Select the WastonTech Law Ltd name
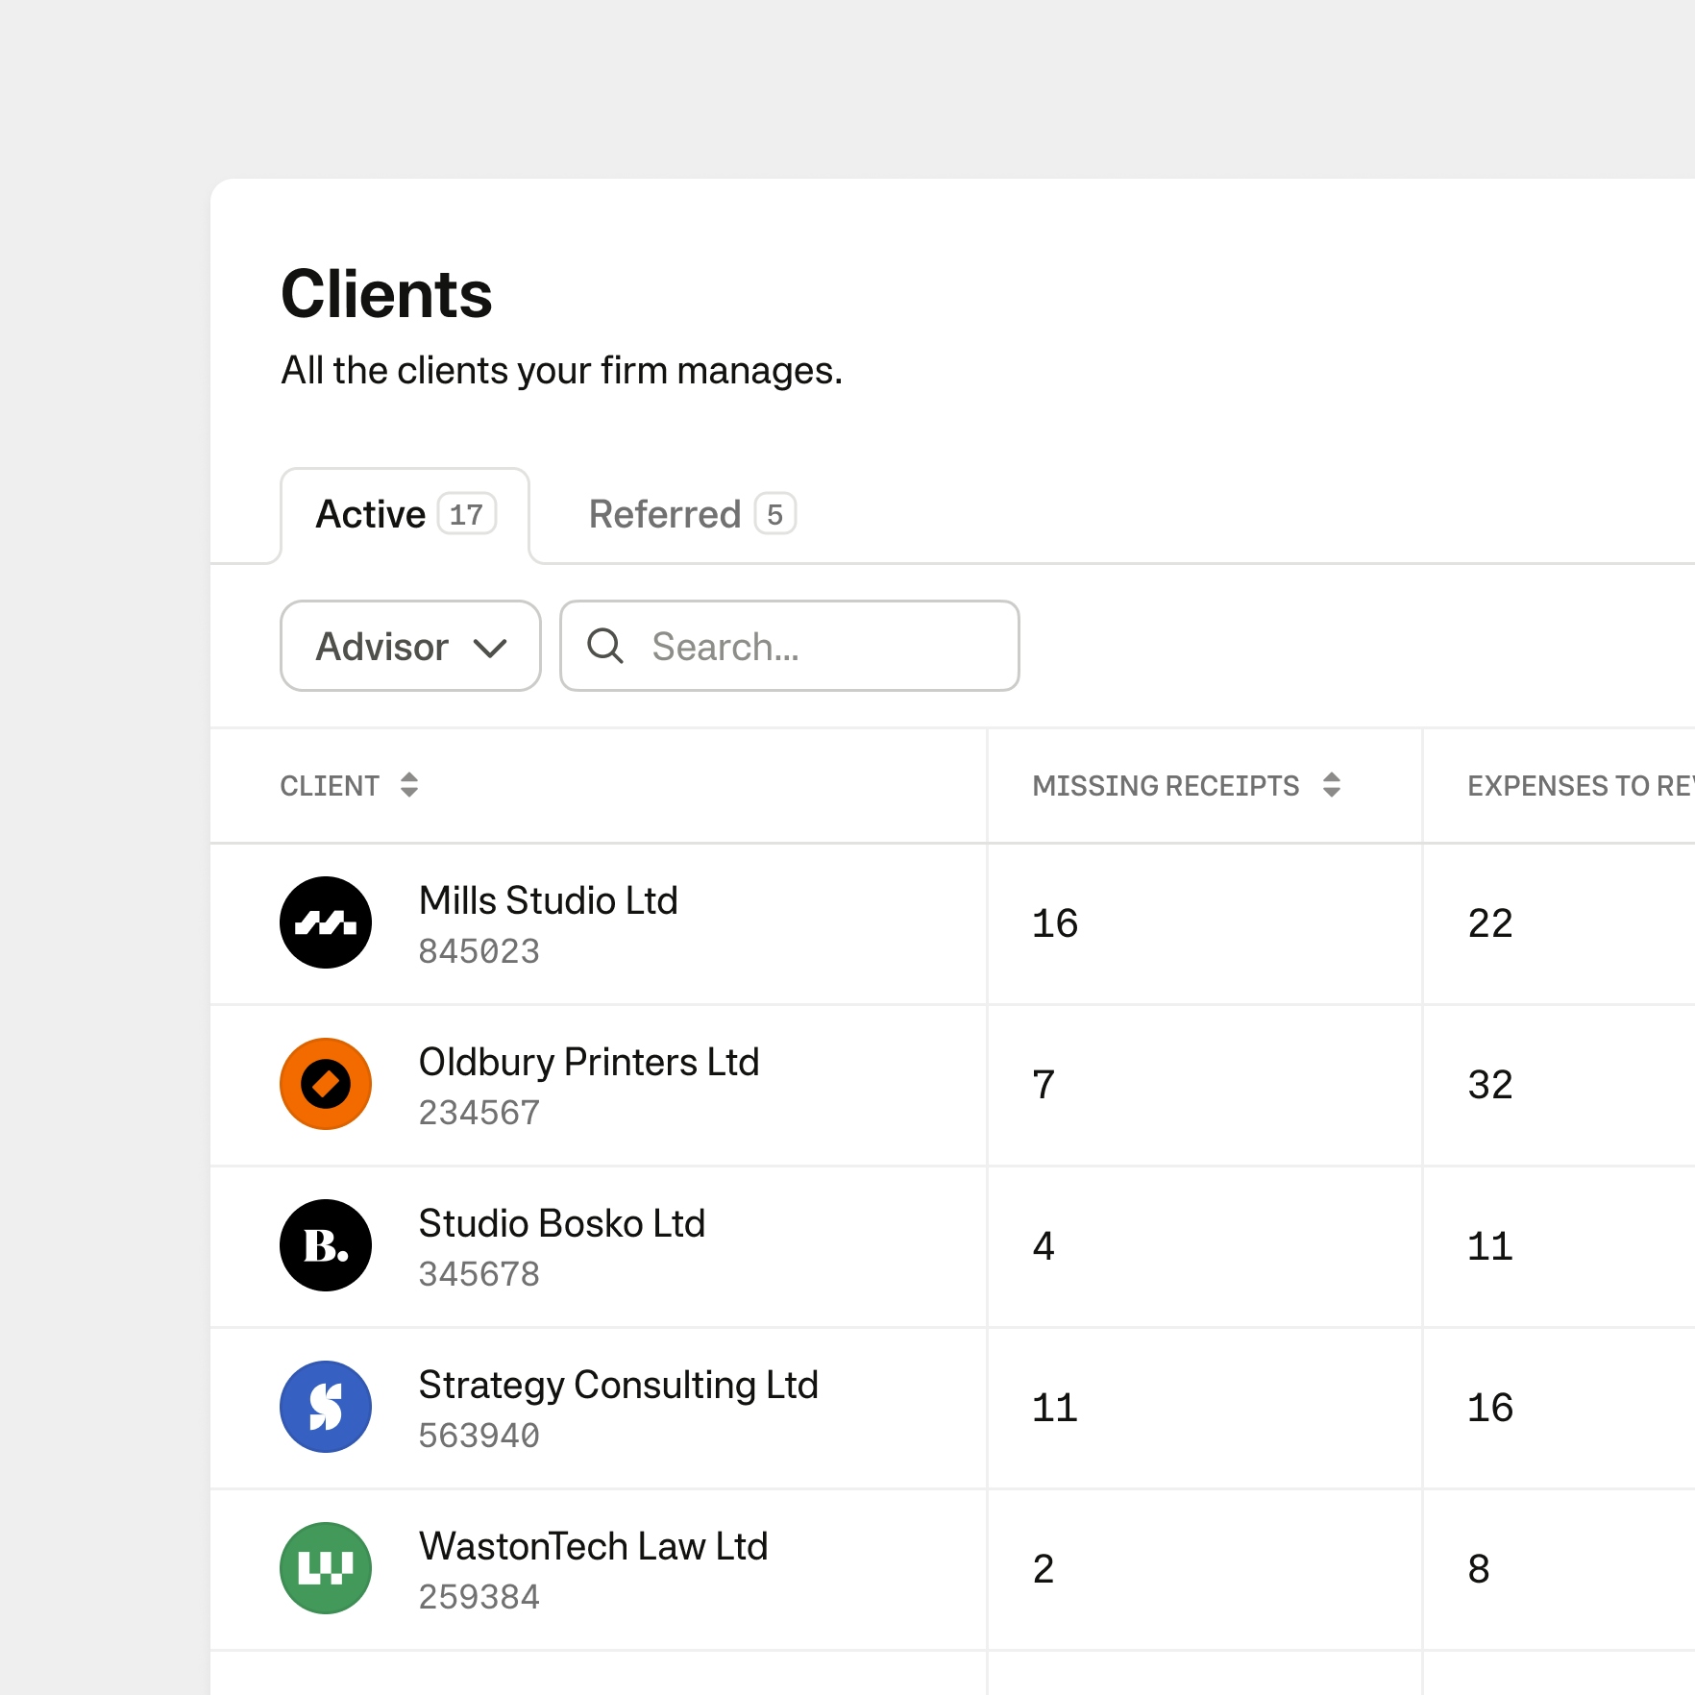Viewport: 1695px width, 1695px height. (593, 1547)
